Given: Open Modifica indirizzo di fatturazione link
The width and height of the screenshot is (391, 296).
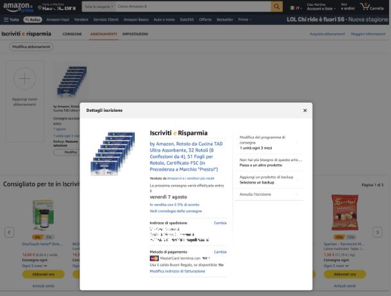Looking at the screenshot, I should pyautogui.click(x=178, y=271).
